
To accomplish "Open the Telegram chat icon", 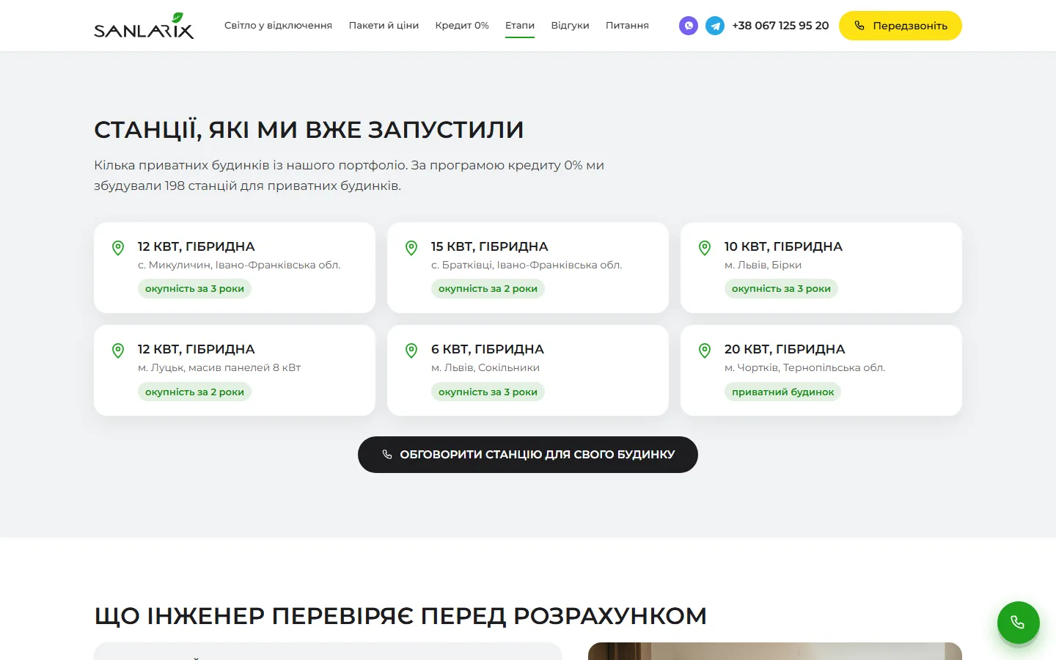I will 715,26.
